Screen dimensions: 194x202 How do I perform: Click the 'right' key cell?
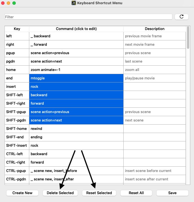pyautogui.click(x=17, y=44)
